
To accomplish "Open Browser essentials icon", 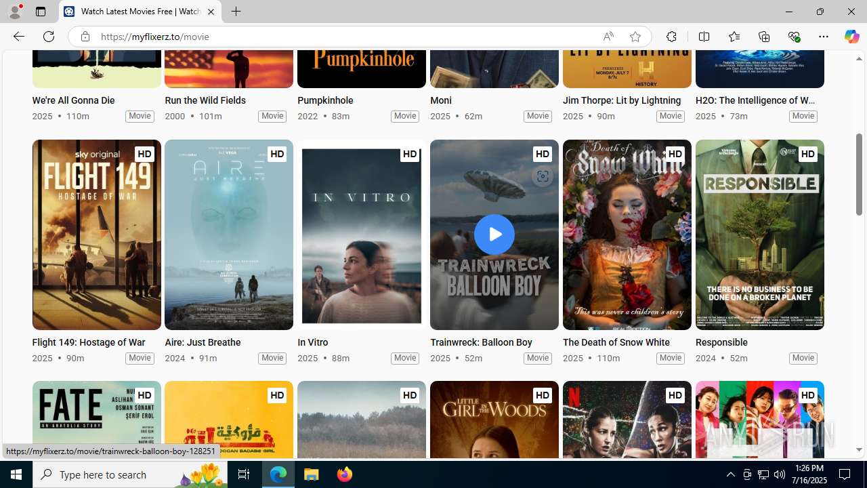I will pyautogui.click(x=794, y=37).
